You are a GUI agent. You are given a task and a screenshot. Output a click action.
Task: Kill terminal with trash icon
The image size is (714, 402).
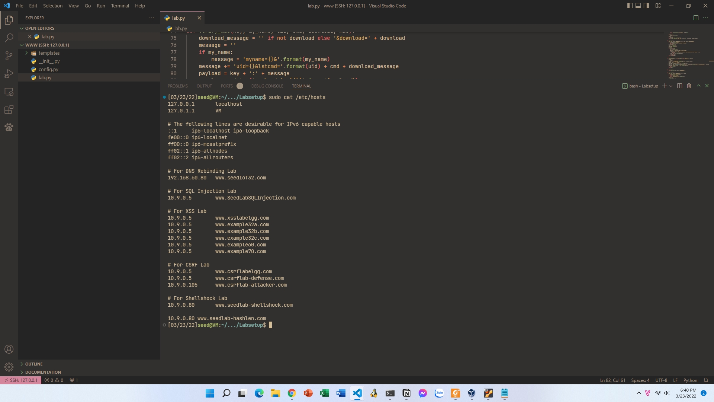[689, 86]
